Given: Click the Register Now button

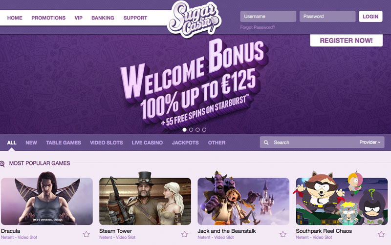Looking at the screenshot, I should [x=346, y=41].
